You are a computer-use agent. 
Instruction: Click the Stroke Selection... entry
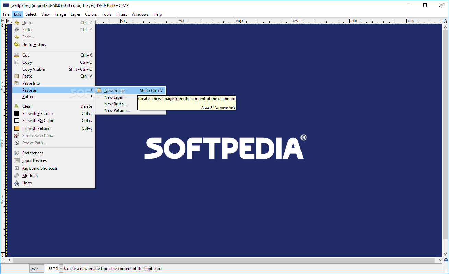coord(53,136)
